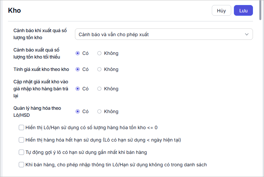The width and height of the screenshot is (264, 177).
Task: Check Hiển thị hàng hóa hết hạn sử dụng
Action: tap(21, 140)
